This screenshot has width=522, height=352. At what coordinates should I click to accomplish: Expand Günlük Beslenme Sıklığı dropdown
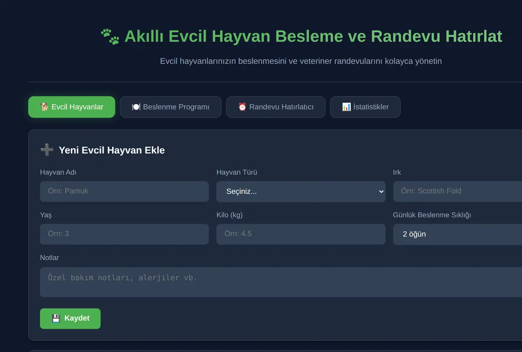pyautogui.click(x=458, y=234)
